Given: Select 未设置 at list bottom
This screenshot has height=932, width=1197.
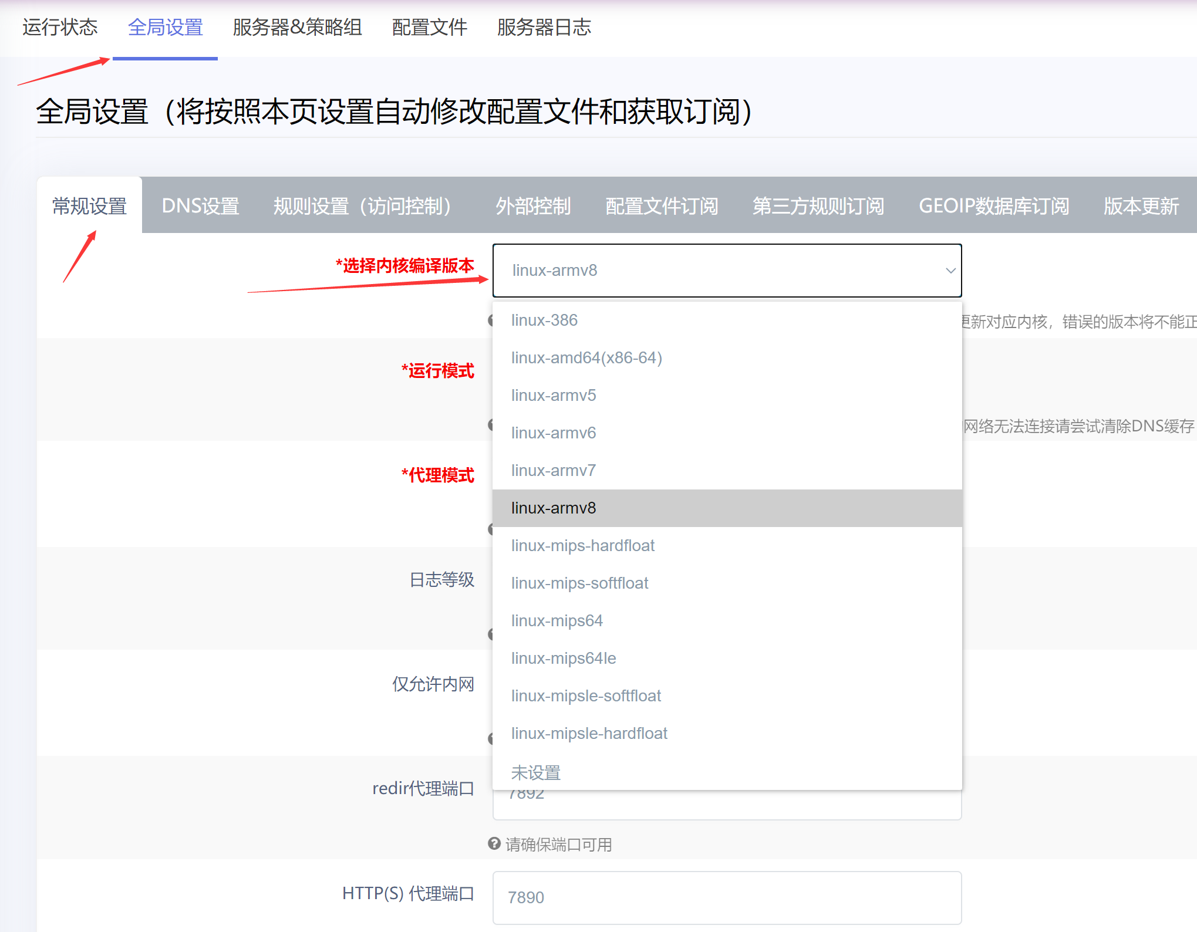Looking at the screenshot, I should pyautogui.click(x=535, y=772).
